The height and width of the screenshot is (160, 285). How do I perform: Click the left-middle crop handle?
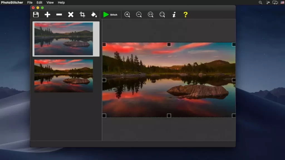[x=104, y=80]
